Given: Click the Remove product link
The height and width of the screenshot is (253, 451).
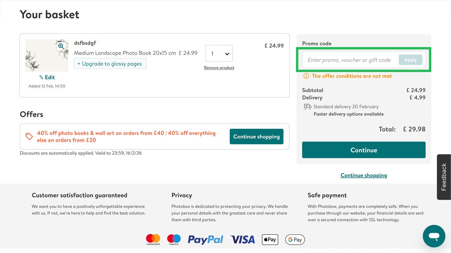Looking at the screenshot, I should point(219,67).
